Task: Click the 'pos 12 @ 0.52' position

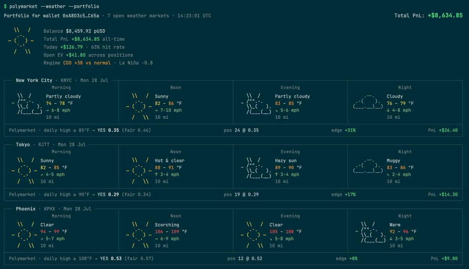Action: (245, 258)
